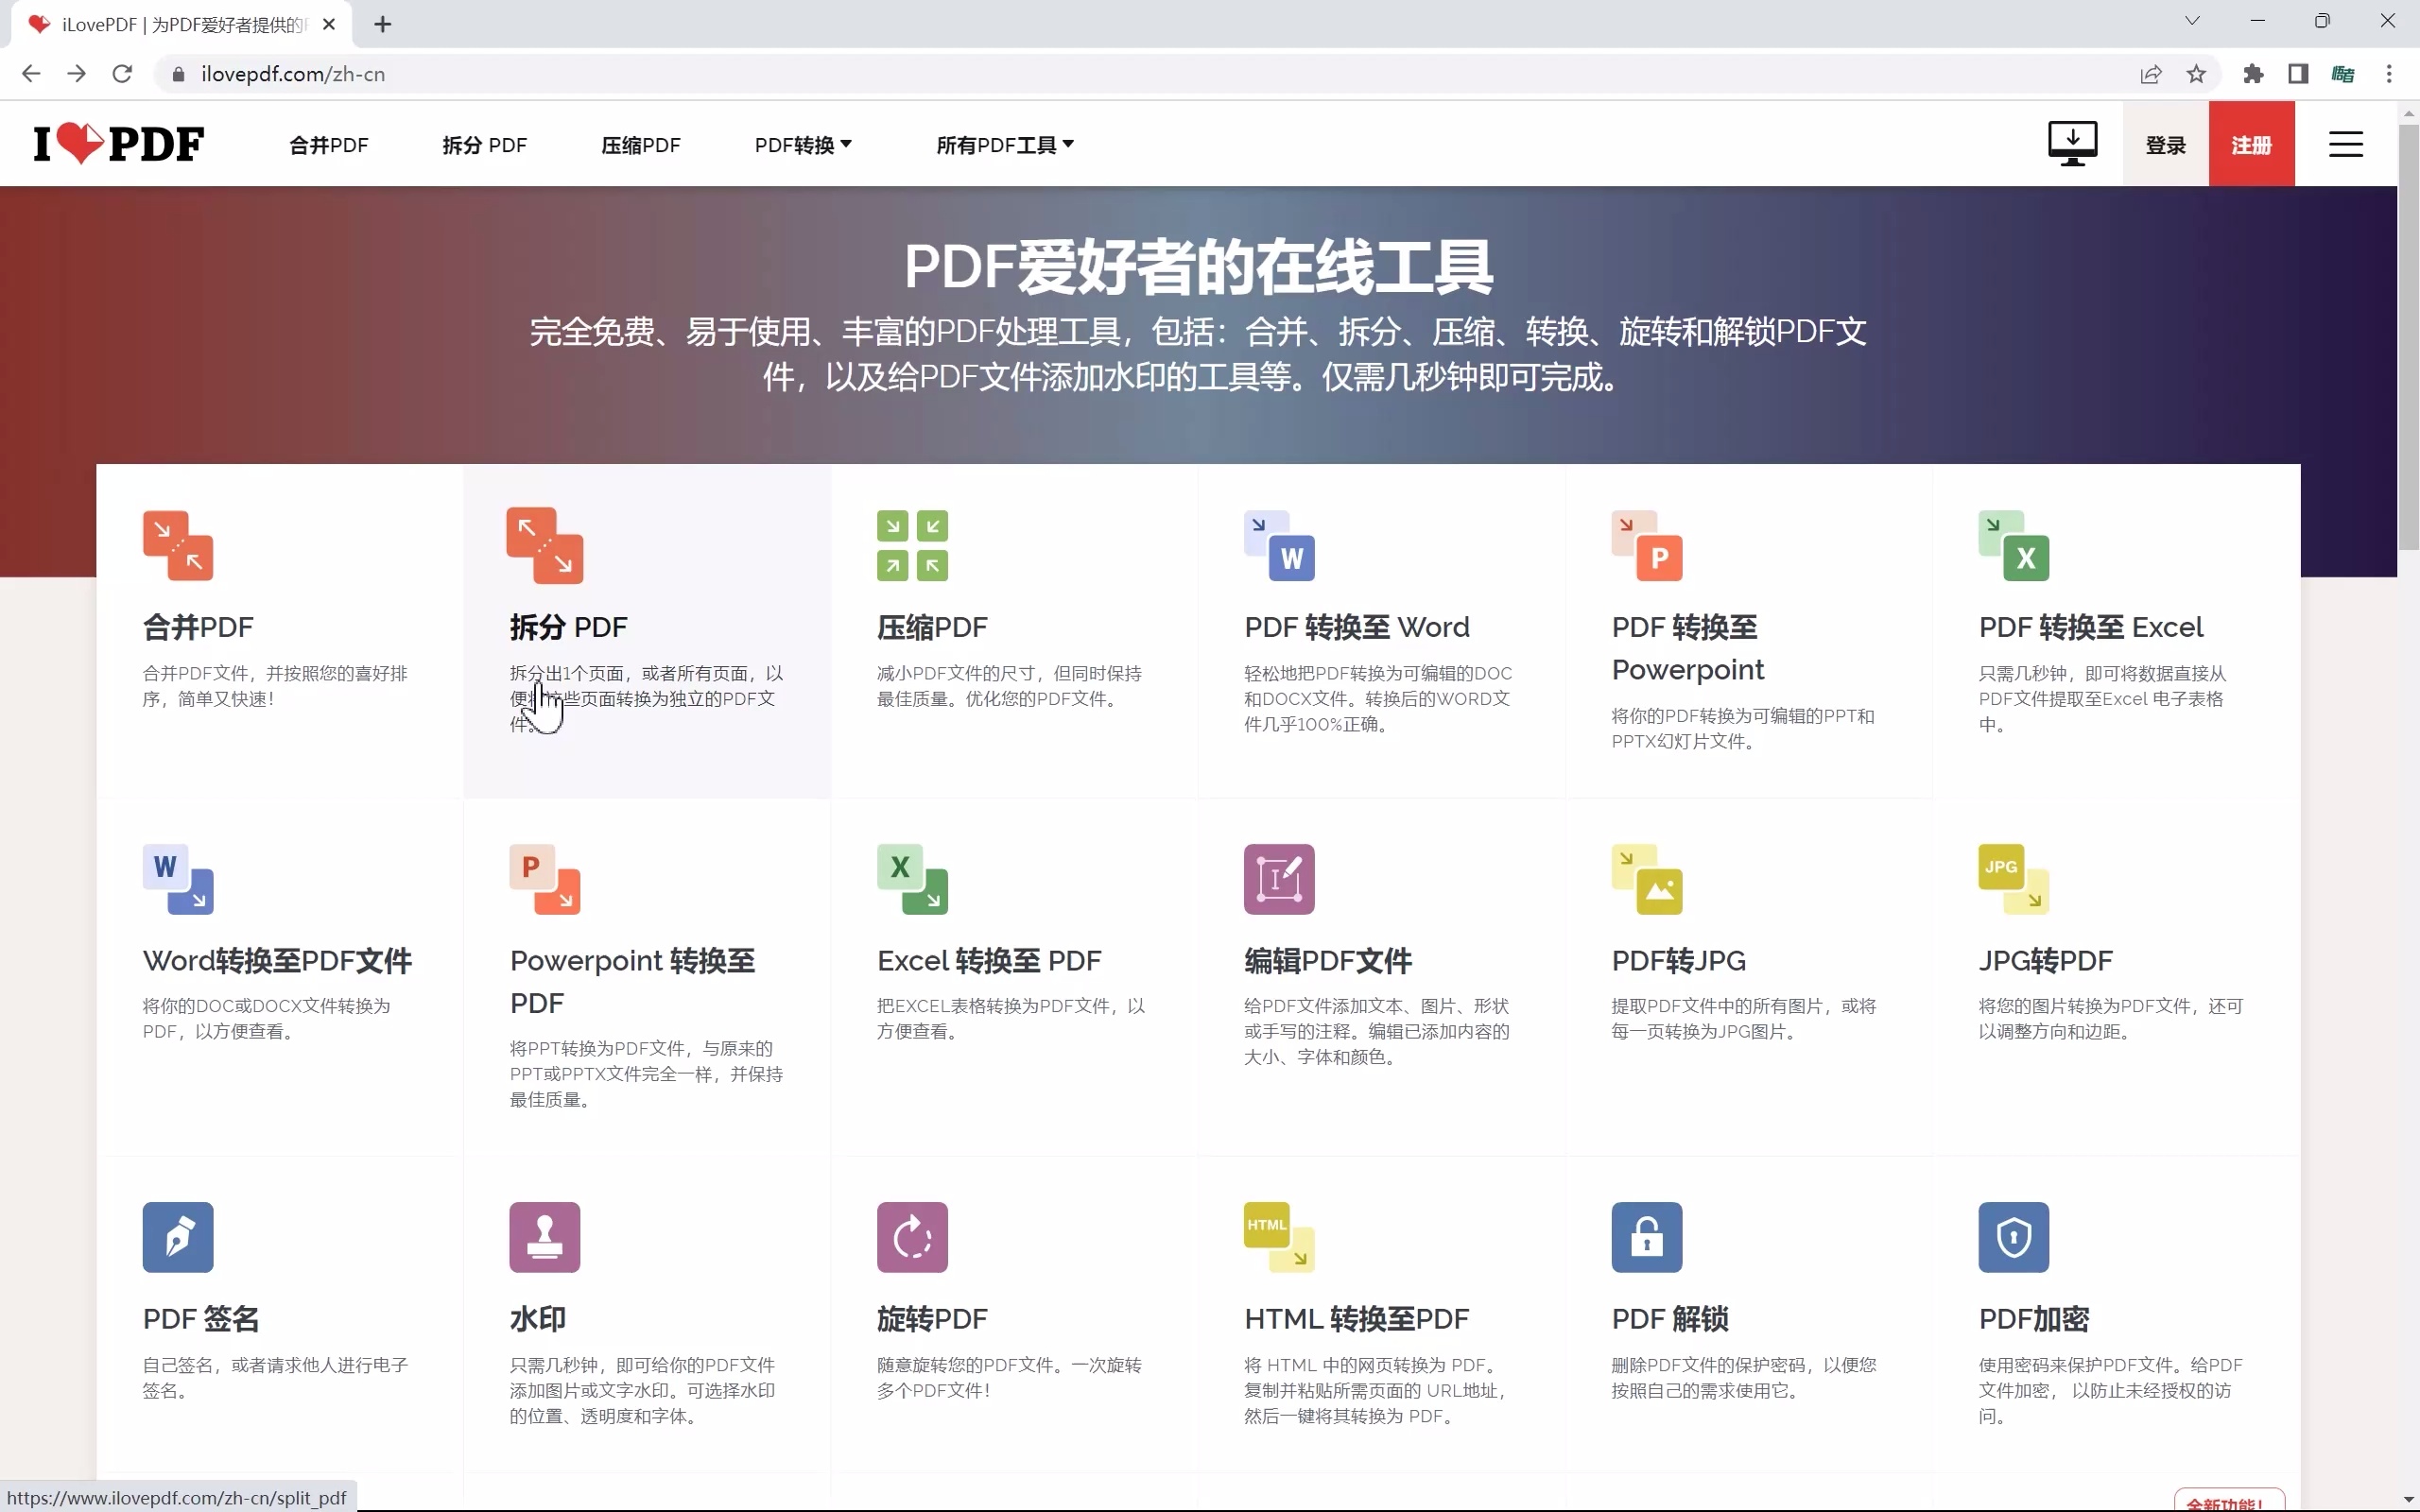Open the hamburger menu on the right
Image resolution: width=2420 pixels, height=1512 pixels.
point(2347,143)
